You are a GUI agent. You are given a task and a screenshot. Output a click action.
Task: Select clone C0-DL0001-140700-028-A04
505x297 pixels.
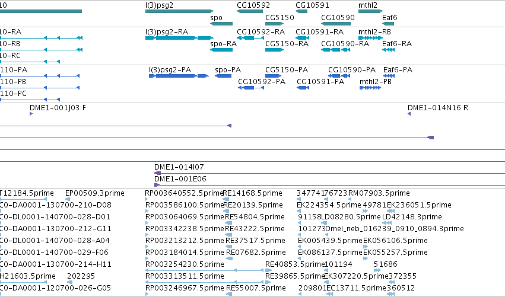[55, 241]
